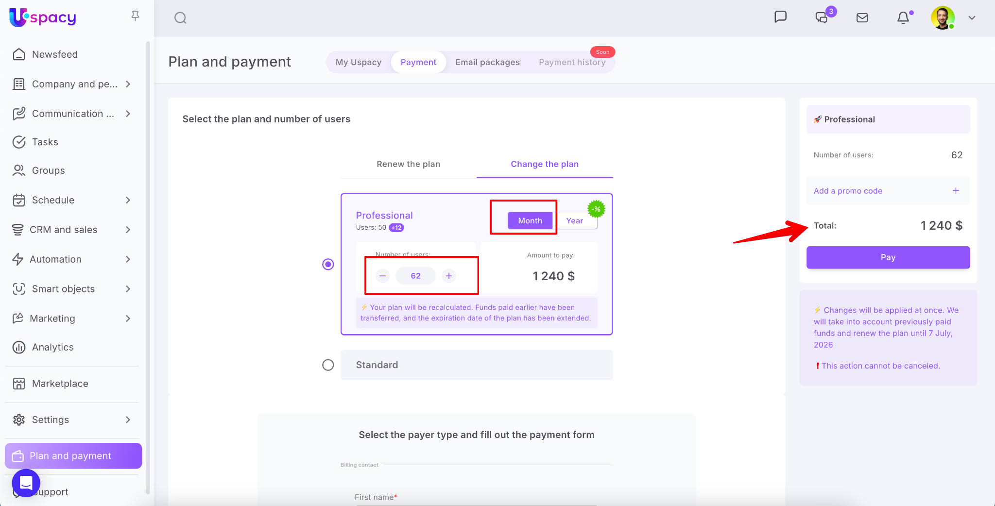This screenshot has height=506, width=995.
Task: Open Marketplace from the sidebar
Action: point(60,384)
